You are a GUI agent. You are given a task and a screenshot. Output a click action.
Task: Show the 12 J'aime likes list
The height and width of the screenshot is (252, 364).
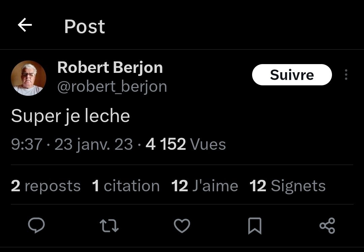[205, 186]
